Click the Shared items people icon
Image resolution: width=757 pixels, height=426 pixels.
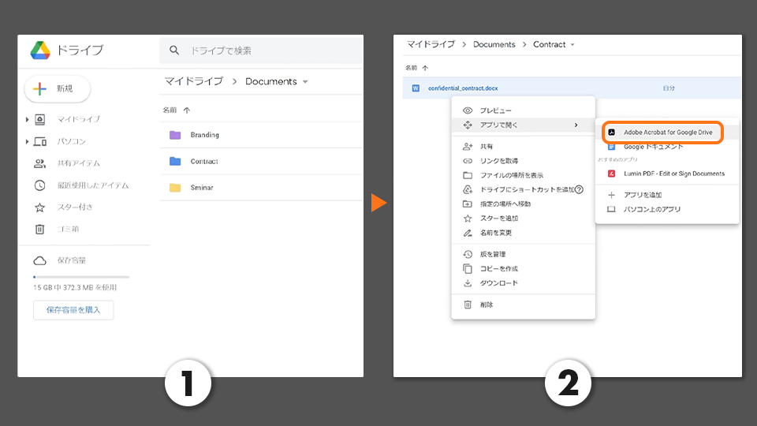(39, 163)
